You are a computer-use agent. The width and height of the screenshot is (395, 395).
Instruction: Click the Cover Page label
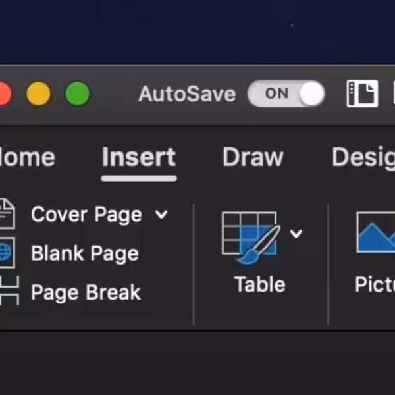pyautogui.click(x=87, y=215)
